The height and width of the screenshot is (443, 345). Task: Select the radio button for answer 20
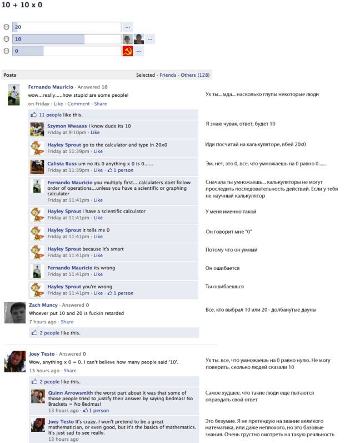[x=6, y=27]
